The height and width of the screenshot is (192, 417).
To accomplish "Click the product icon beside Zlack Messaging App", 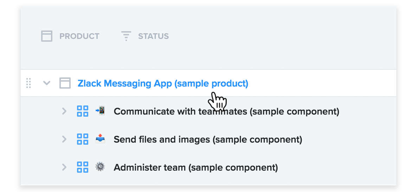I will [x=65, y=83].
